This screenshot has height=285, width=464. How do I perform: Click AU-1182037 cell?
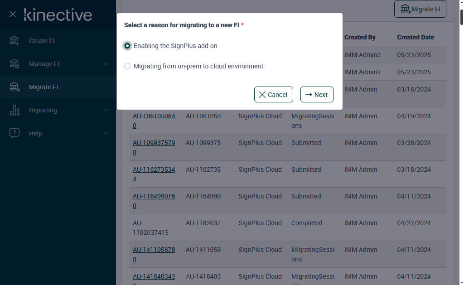point(203,223)
